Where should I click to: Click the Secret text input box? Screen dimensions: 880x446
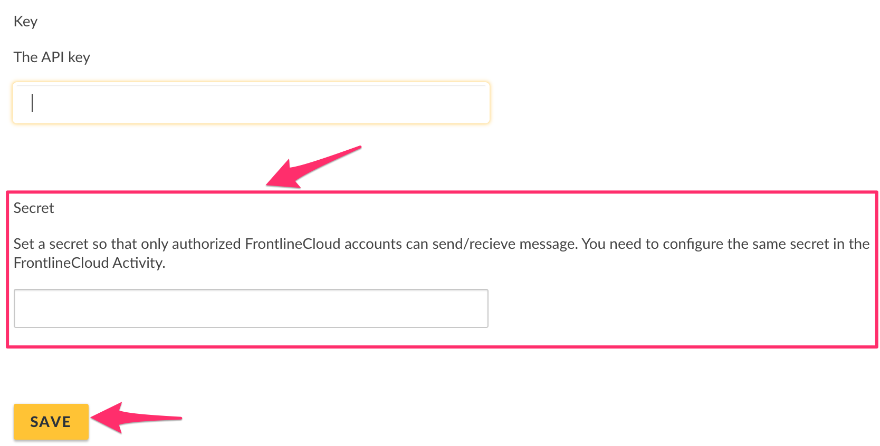click(x=251, y=308)
